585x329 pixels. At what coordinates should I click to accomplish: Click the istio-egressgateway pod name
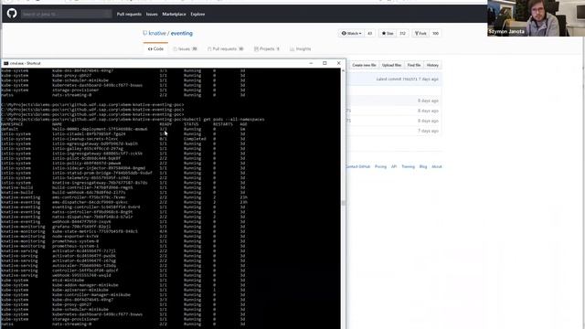pyautogui.click(x=95, y=143)
